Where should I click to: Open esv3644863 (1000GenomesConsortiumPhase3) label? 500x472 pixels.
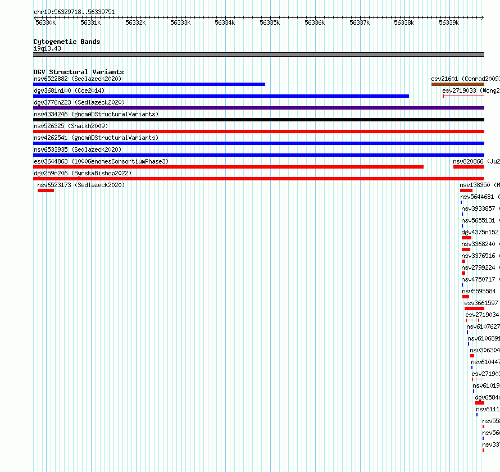click(x=101, y=161)
